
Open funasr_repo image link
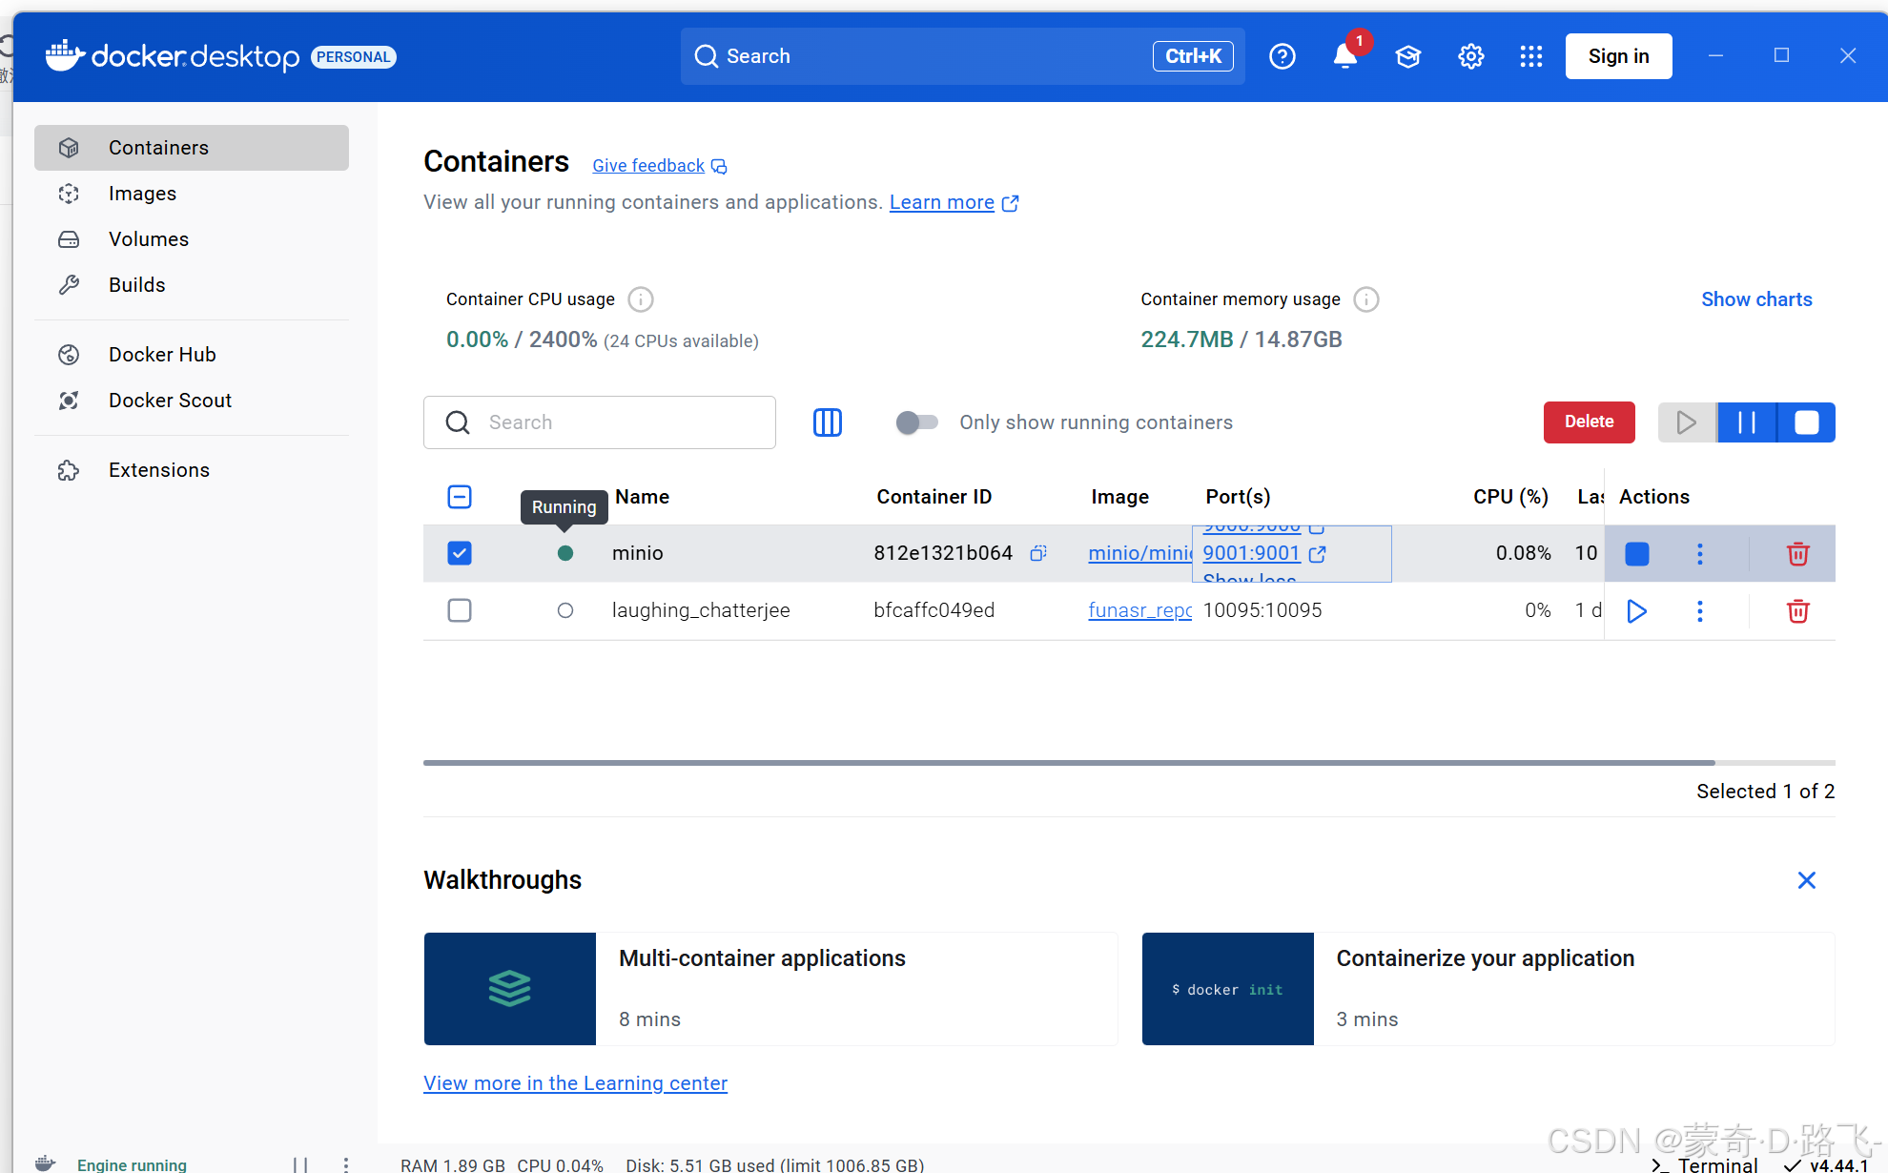pos(1139,610)
